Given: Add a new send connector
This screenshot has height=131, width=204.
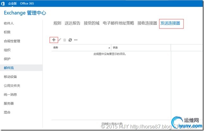Looking at the screenshot, I should 54,40.
